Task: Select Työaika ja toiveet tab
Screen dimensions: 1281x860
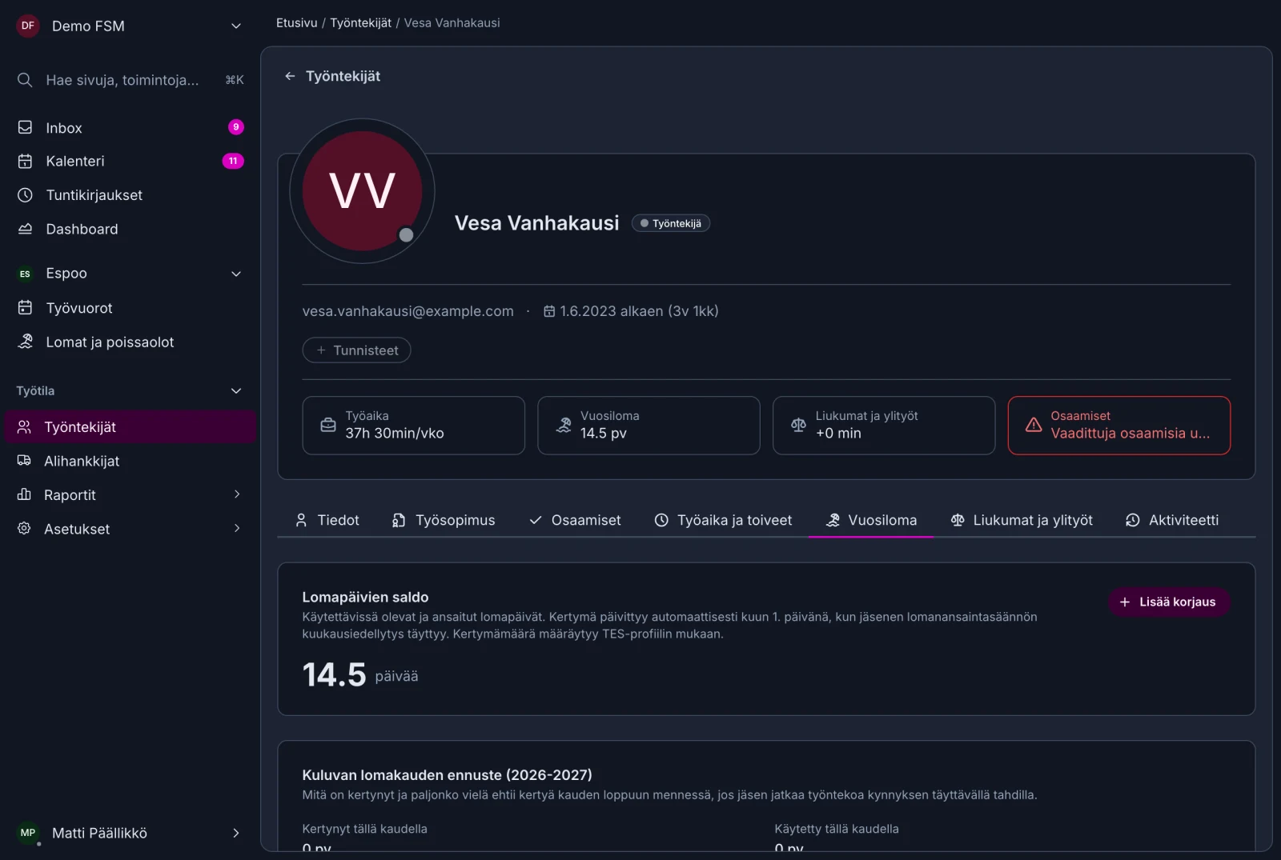Action: click(723, 520)
